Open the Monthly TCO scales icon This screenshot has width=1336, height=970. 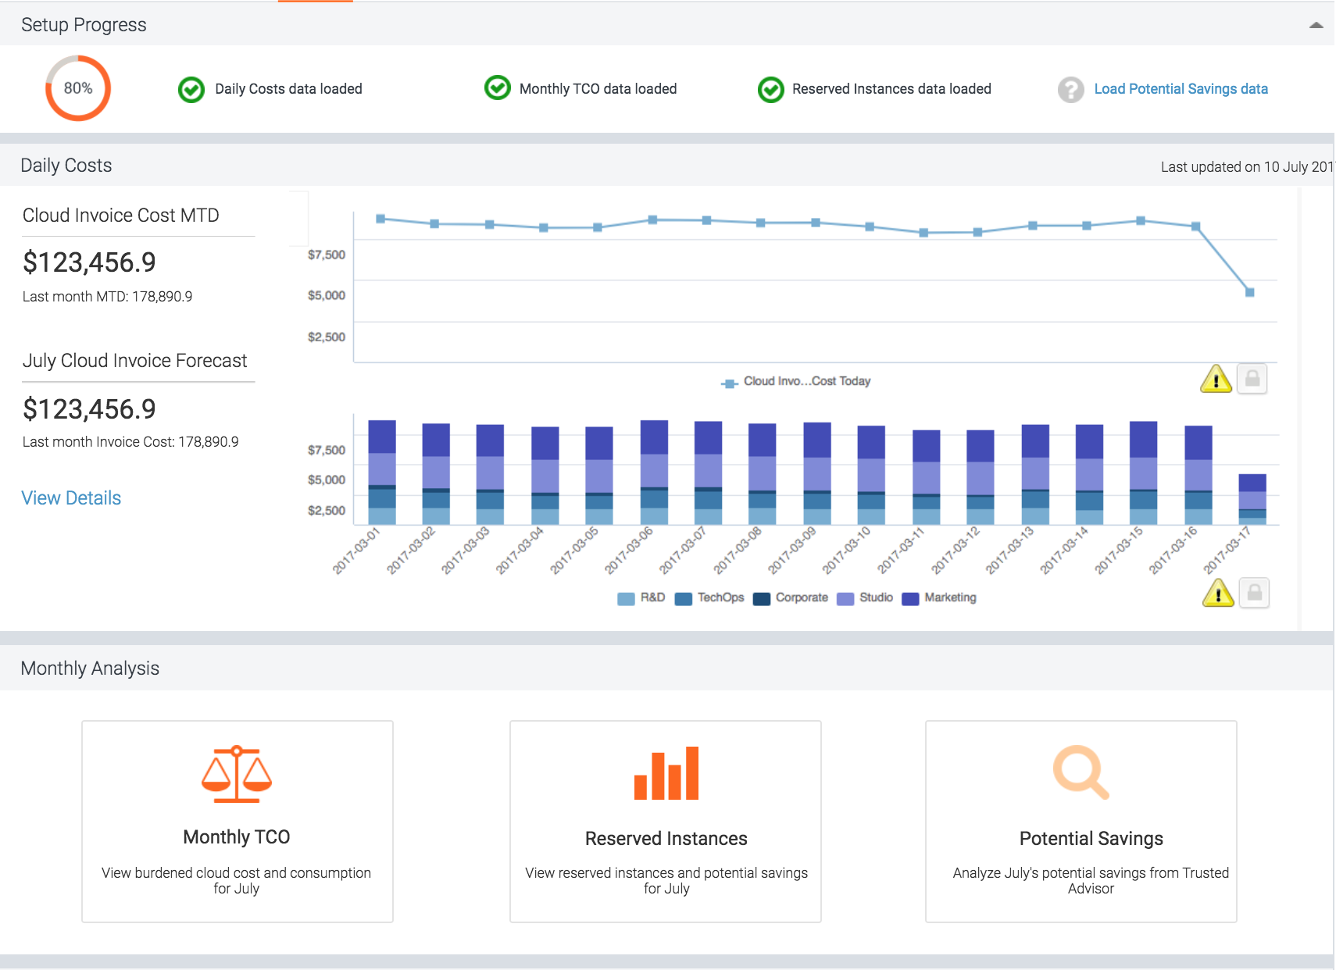click(237, 774)
